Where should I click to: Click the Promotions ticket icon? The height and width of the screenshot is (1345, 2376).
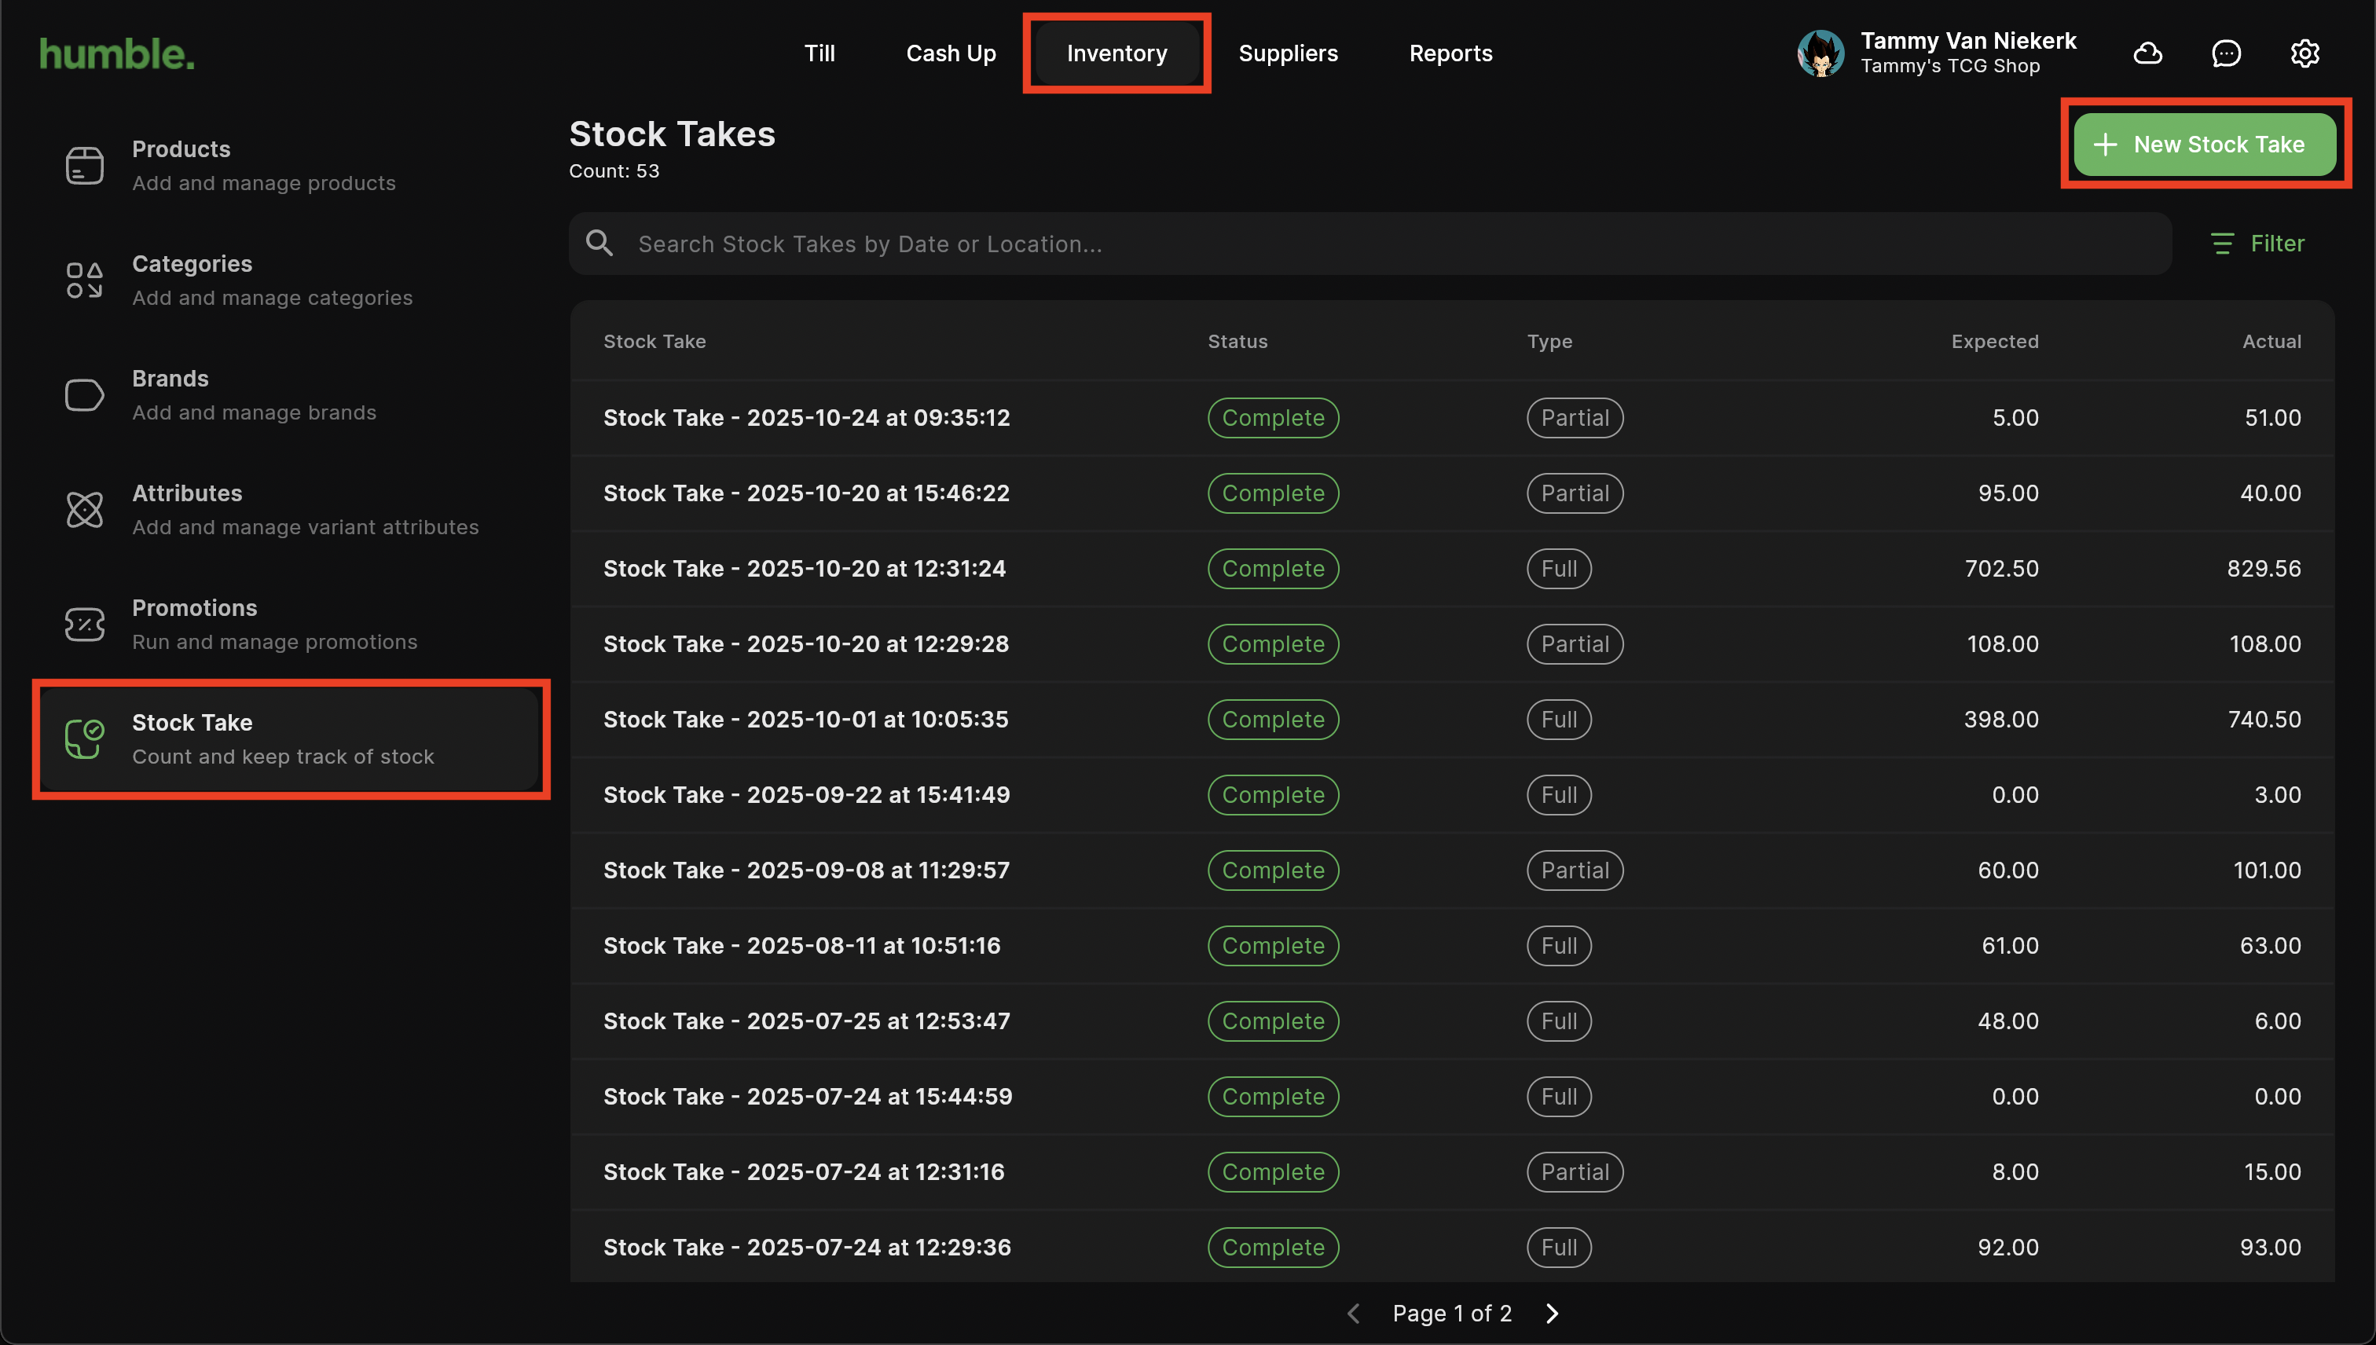(84, 625)
